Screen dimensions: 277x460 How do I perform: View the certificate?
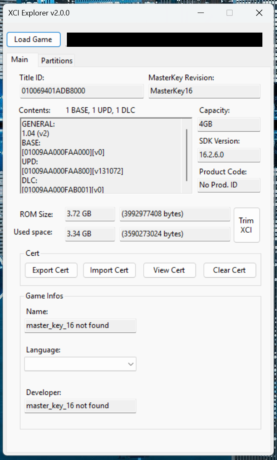coord(169,270)
